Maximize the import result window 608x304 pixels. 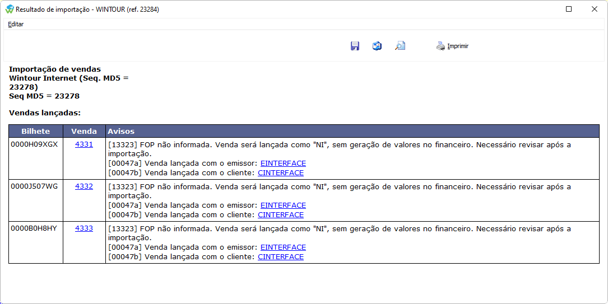coord(569,9)
